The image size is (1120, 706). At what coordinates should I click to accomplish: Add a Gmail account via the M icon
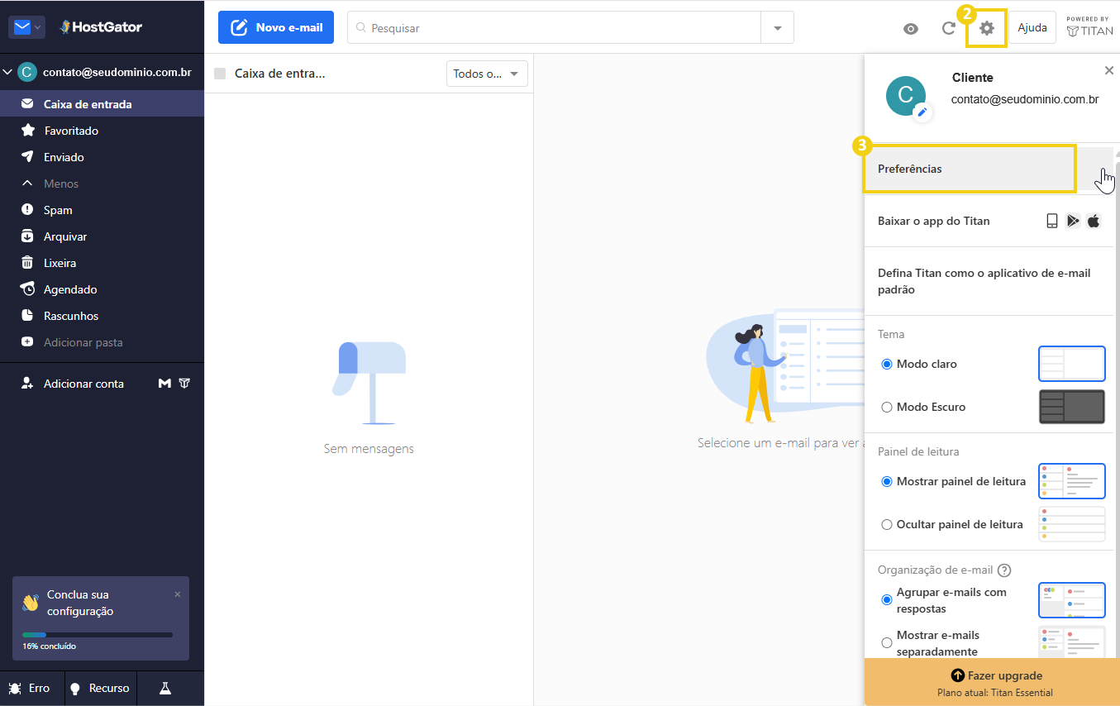click(x=164, y=383)
